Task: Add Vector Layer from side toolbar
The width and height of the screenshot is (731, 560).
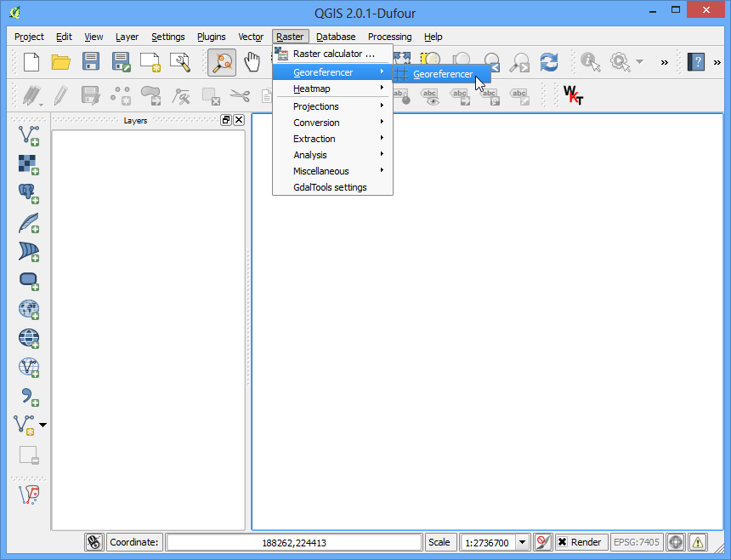Action: pos(29,136)
